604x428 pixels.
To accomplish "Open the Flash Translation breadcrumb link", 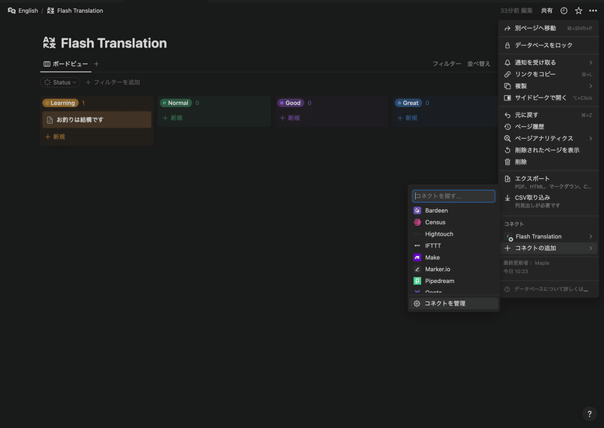I will [x=75, y=11].
